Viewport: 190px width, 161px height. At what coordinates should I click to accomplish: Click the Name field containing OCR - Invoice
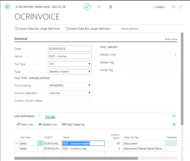click(x=70, y=56)
